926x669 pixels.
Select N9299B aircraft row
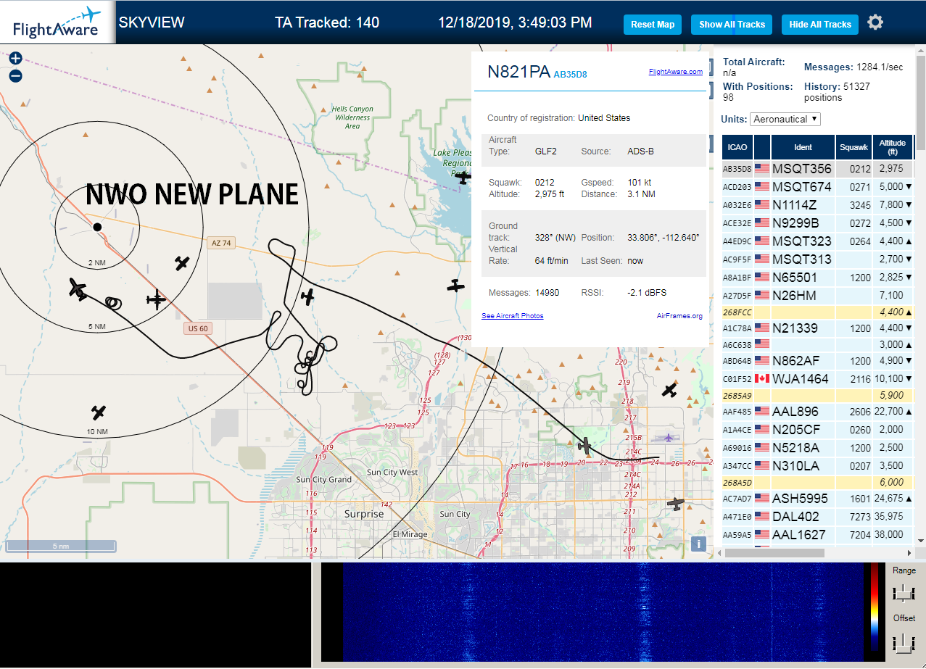(x=817, y=223)
